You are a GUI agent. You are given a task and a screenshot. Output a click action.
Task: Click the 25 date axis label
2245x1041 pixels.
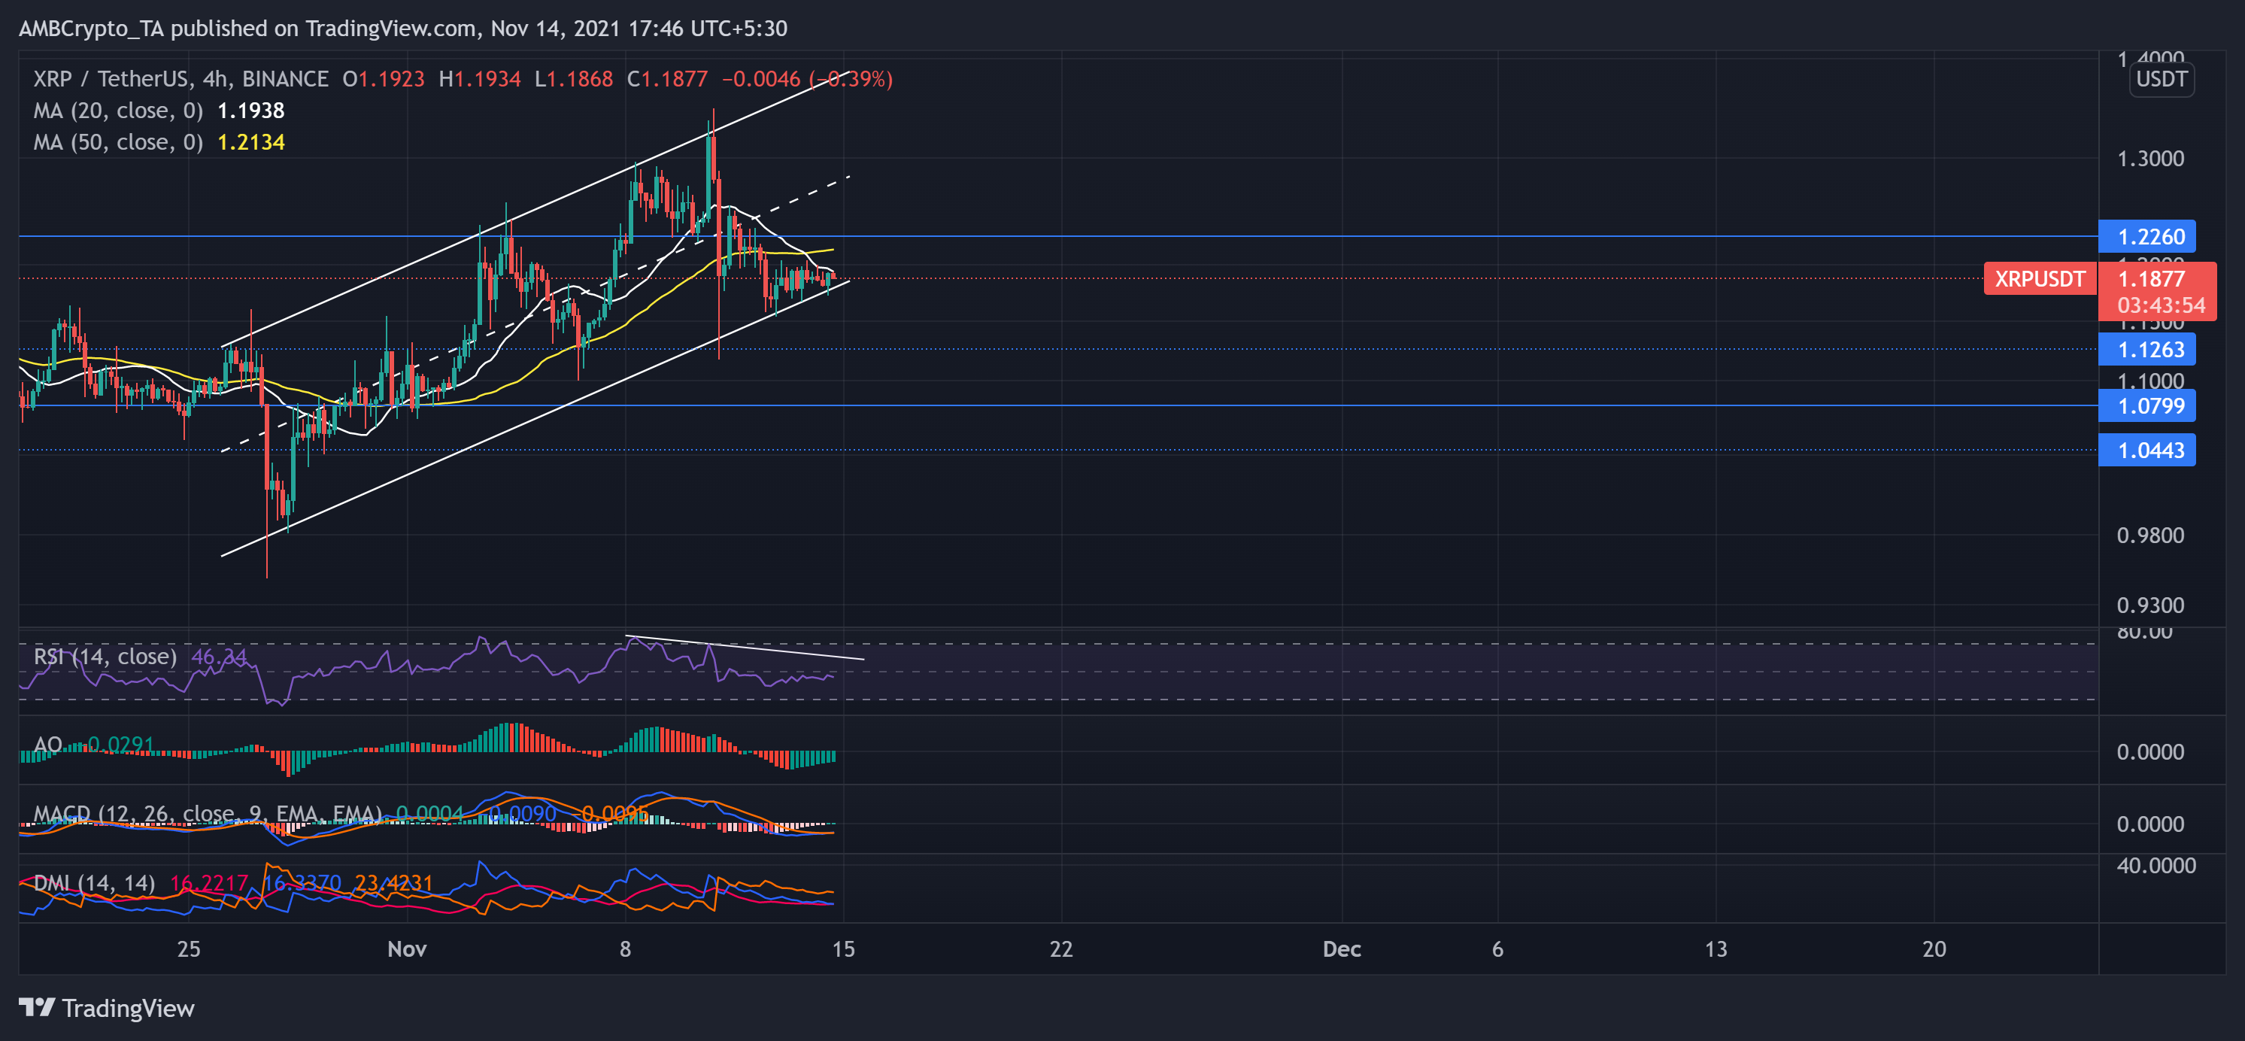pyautogui.click(x=189, y=948)
